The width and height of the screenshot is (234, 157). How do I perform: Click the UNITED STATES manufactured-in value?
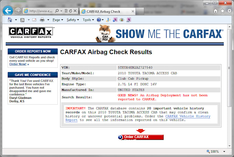tap(131, 90)
